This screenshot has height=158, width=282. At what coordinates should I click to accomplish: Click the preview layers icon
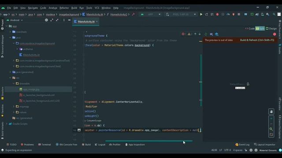click(217, 34)
